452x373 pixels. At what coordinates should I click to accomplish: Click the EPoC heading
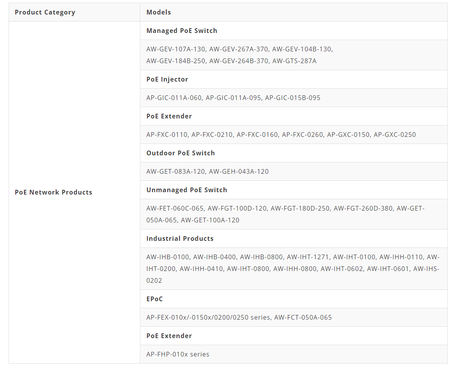tap(154, 299)
